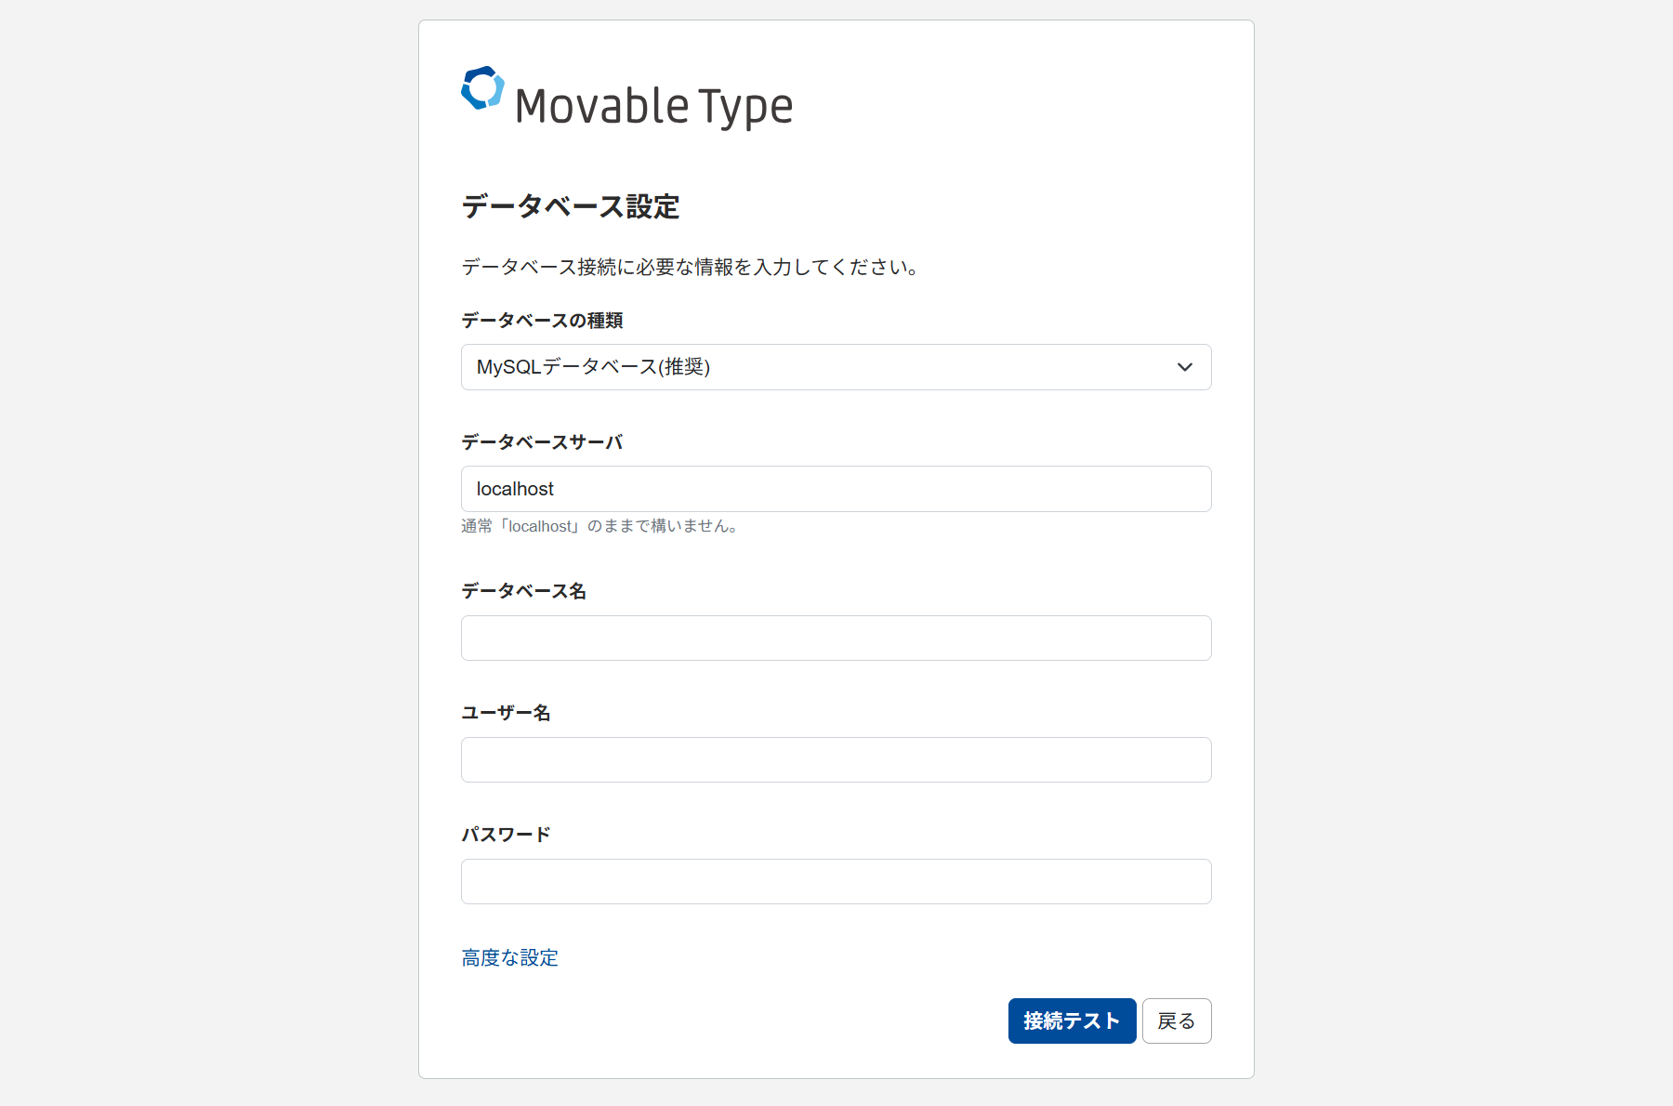Click the Movable Type wordmark text
The image size is (1673, 1106).
653,106
